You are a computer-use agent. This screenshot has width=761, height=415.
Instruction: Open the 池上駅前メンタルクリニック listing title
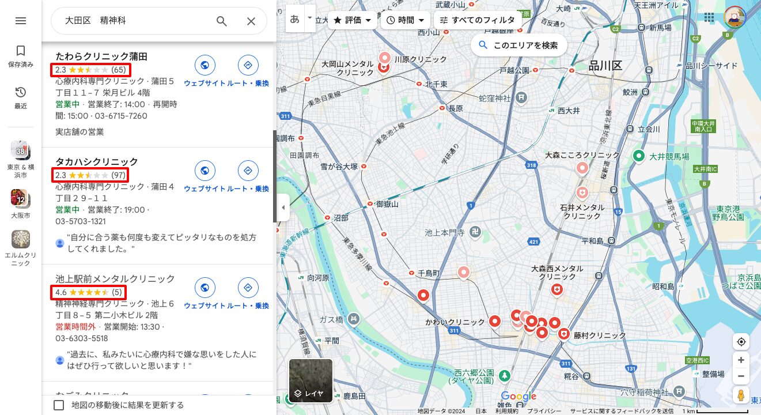click(115, 279)
